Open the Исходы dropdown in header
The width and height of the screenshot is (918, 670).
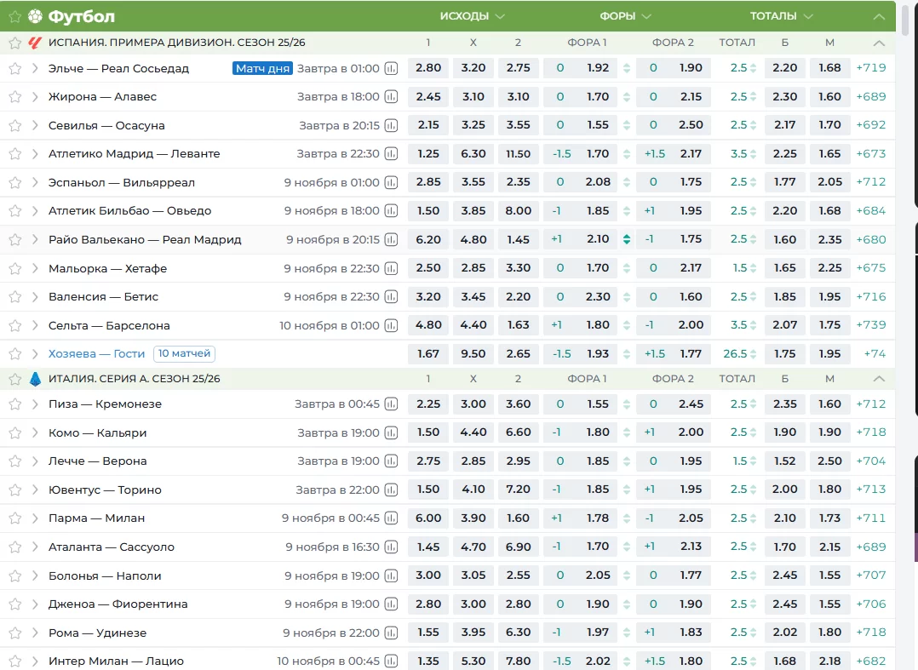click(472, 16)
